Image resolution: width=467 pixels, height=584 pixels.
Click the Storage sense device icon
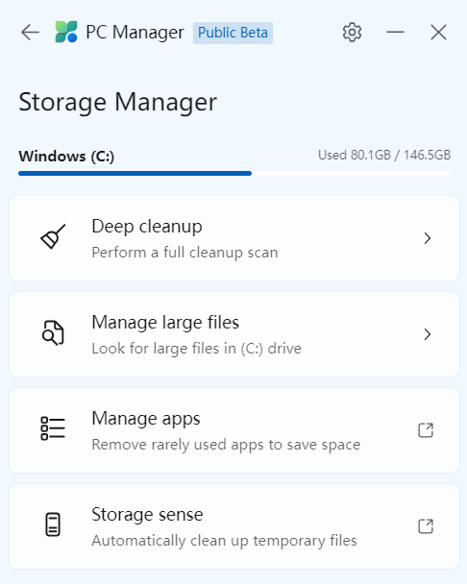[53, 524]
